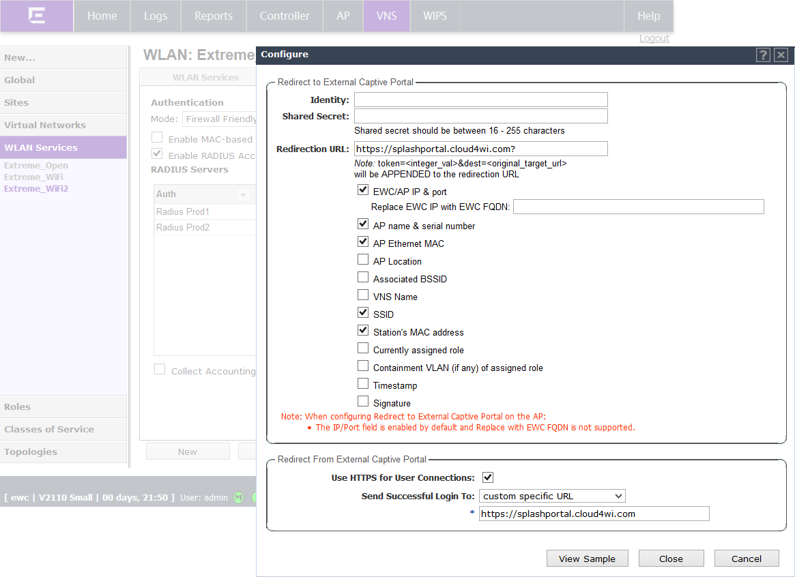This screenshot has width=795, height=577.
Task: Click the plus icon in Auth header
Action: tap(244, 194)
